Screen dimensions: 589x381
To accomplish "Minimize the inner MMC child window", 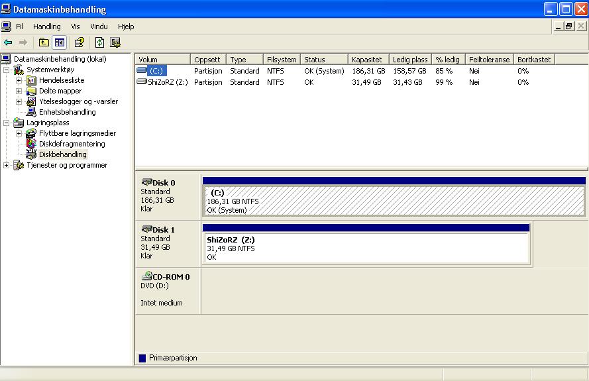I will [x=559, y=27].
